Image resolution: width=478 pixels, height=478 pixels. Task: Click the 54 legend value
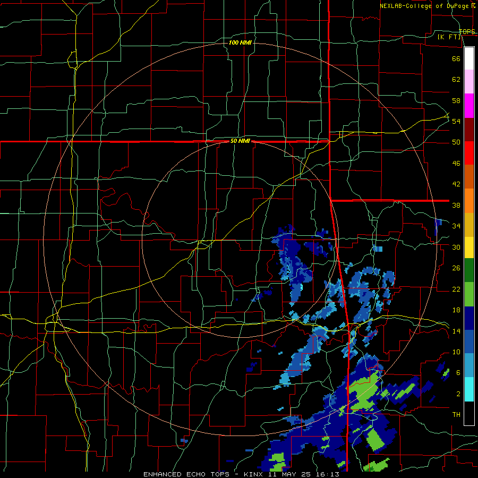[x=456, y=121]
